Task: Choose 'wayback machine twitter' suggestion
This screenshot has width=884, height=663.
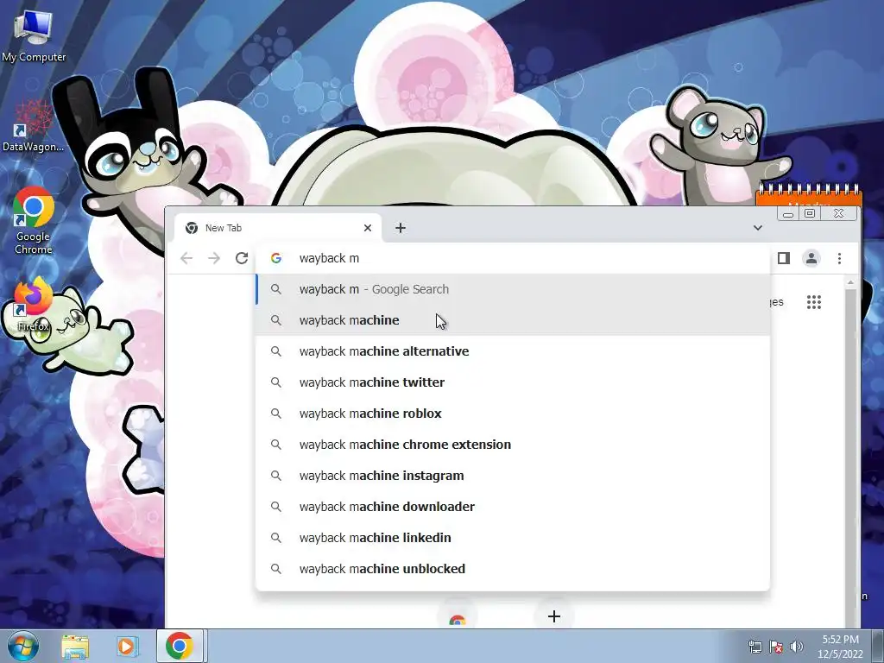Action: 513,382
